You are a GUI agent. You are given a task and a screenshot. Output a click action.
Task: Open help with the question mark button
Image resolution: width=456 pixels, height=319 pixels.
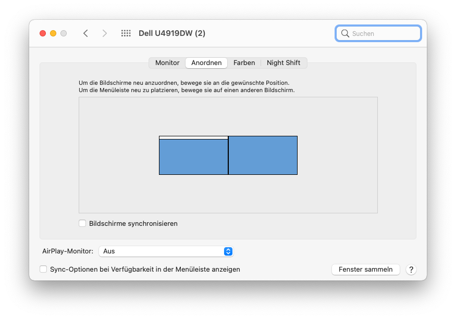[x=411, y=270]
